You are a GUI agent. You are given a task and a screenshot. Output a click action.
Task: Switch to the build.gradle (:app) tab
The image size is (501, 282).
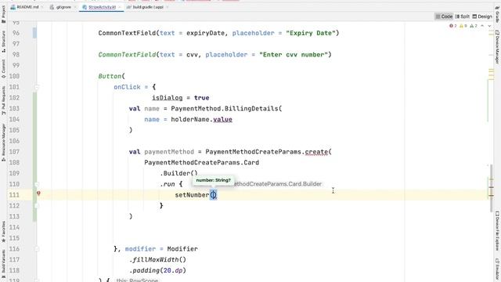tap(146, 7)
